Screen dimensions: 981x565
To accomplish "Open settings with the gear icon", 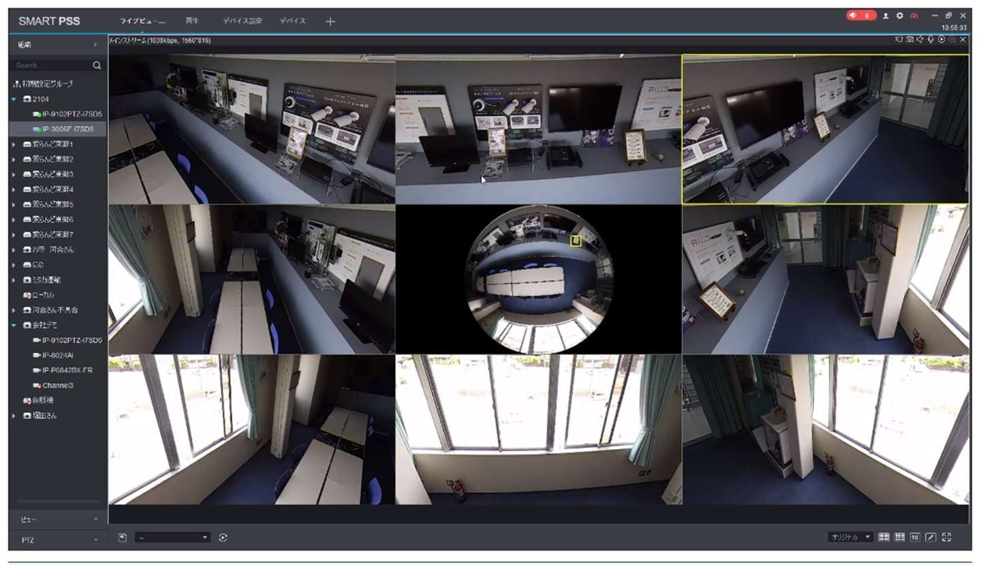I will [899, 16].
